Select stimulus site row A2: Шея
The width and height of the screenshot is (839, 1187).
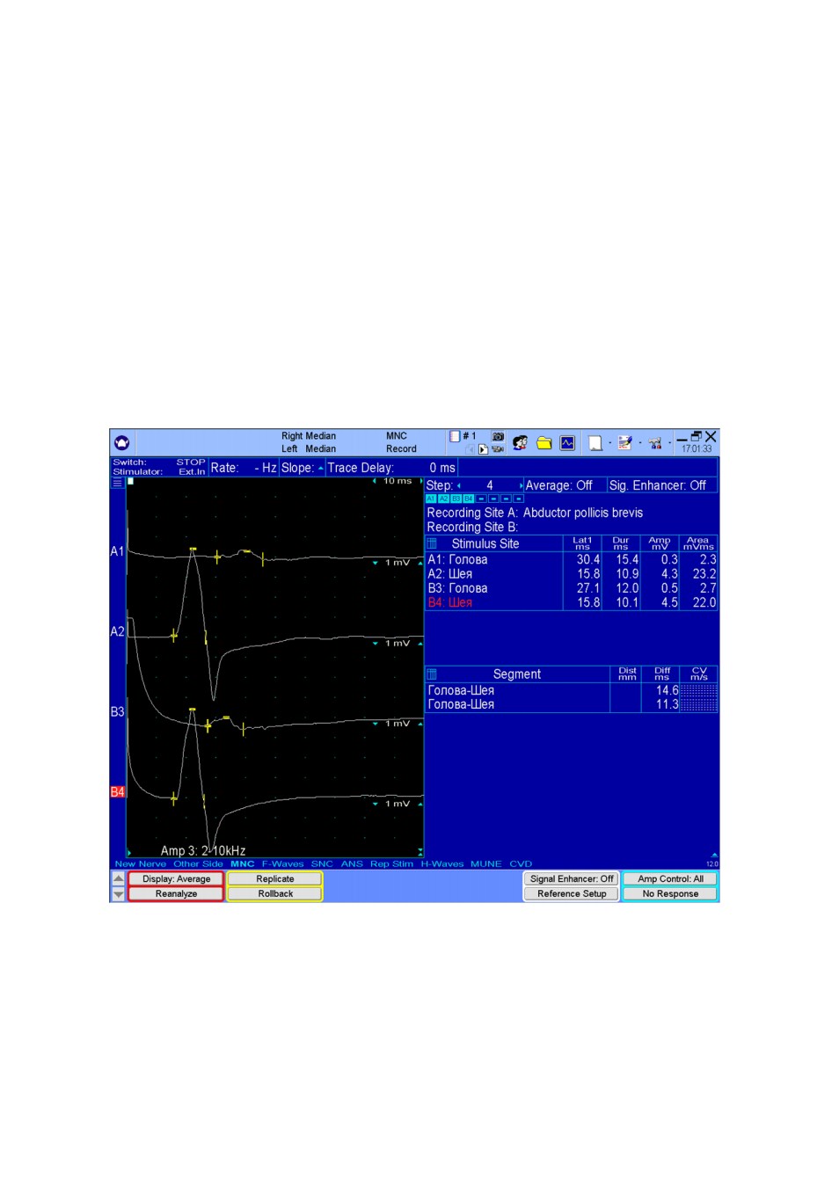pyautogui.click(x=572, y=573)
